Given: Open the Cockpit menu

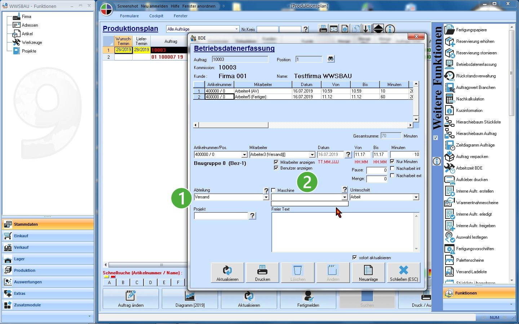Looking at the screenshot, I should coord(156,16).
